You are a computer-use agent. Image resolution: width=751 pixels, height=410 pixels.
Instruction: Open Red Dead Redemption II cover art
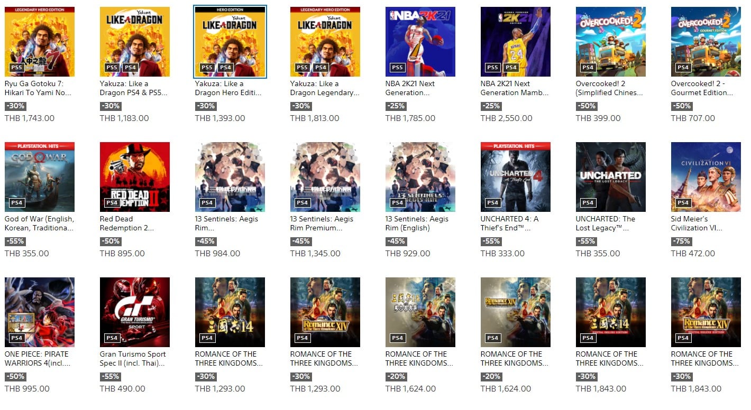[x=135, y=177]
